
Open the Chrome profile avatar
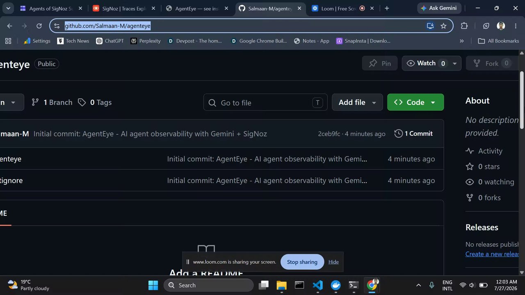pyautogui.click(x=501, y=26)
